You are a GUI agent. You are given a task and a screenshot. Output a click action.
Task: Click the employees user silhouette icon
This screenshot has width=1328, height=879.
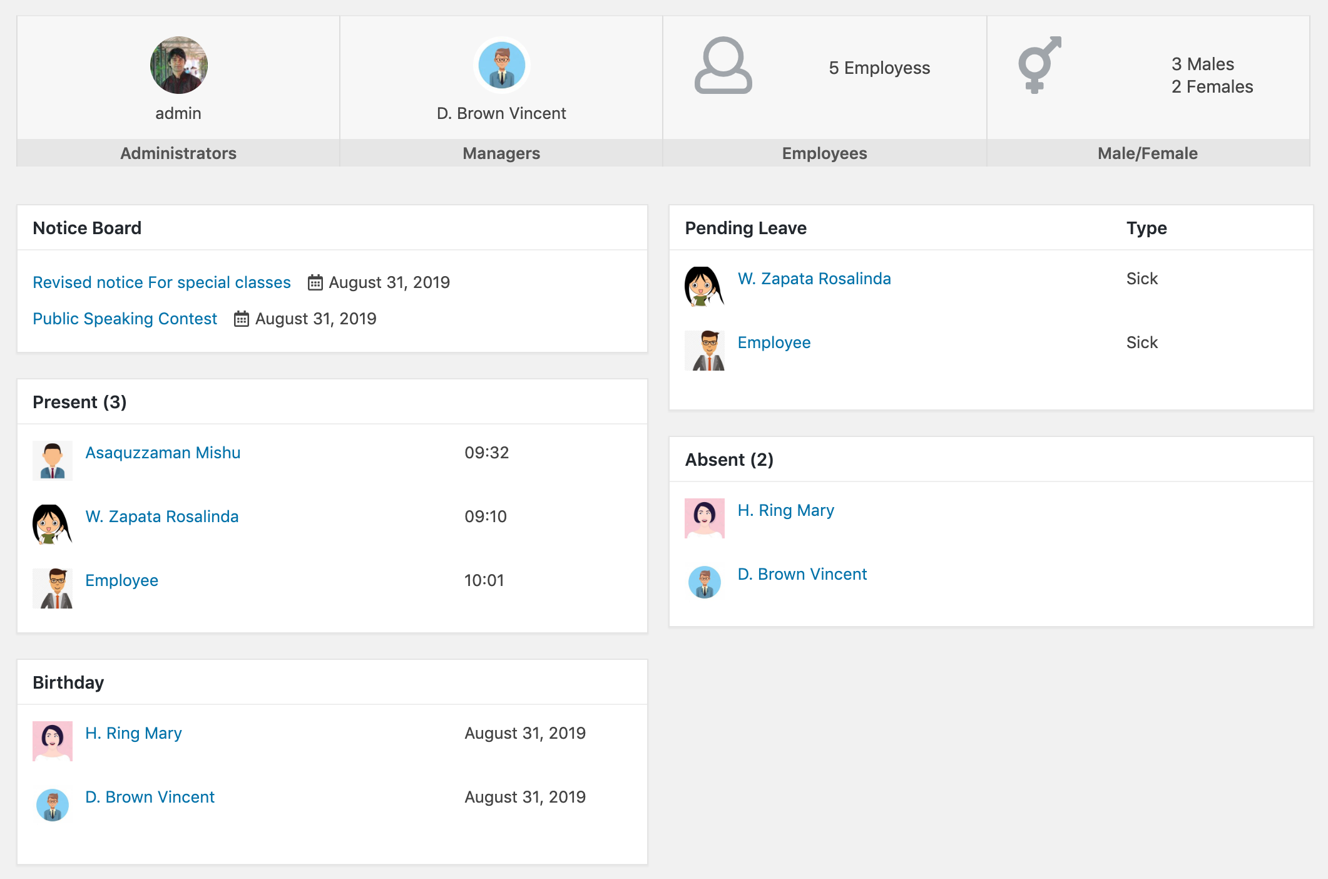(723, 65)
